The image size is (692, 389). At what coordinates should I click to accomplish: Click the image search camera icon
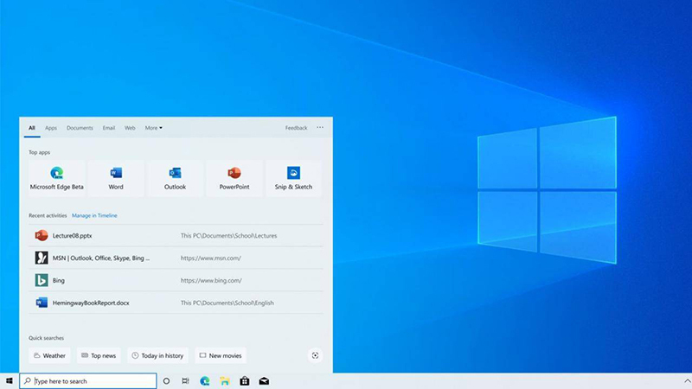(x=315, y=355)
